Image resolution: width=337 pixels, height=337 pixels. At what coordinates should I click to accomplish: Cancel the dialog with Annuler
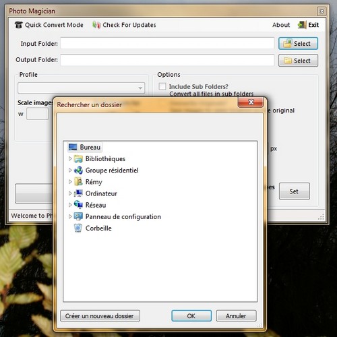(236, 316)
